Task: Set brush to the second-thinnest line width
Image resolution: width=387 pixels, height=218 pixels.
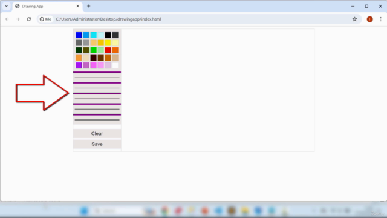Action: pos(97,88)
